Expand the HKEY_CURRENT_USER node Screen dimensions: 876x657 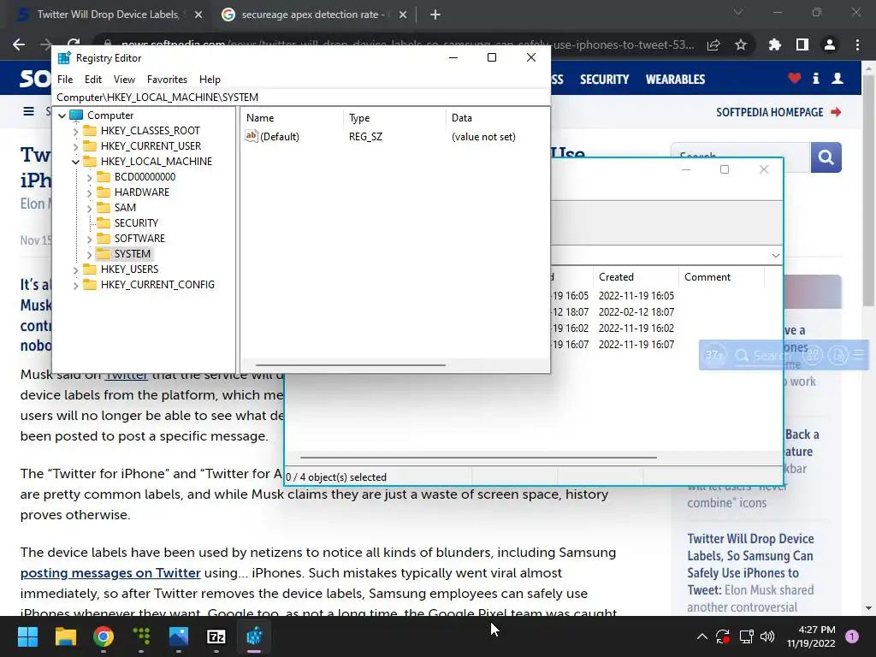(76, 146)
